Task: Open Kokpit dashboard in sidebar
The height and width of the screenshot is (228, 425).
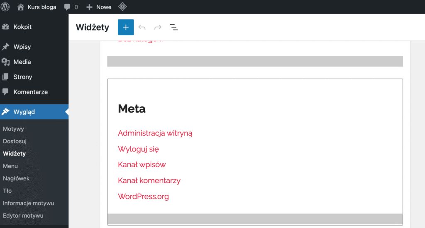Action: click(x=22, y=27)
